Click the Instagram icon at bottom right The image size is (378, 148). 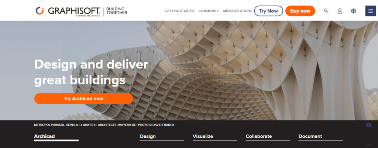(x=369, y=144)
